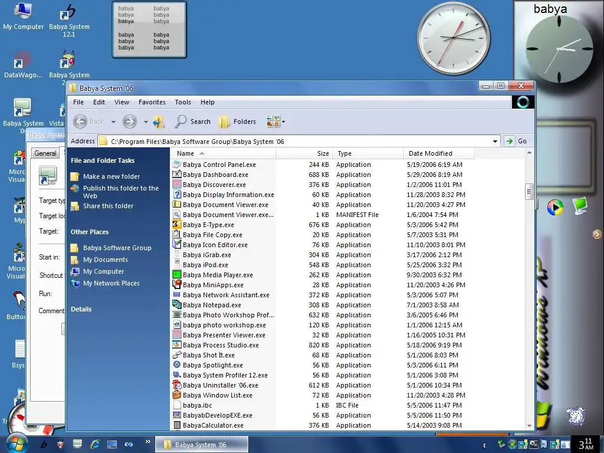Select Babya Discoverer.exe icon
The width and height of the screenshot is (604, 453).
tap(177, 185)
